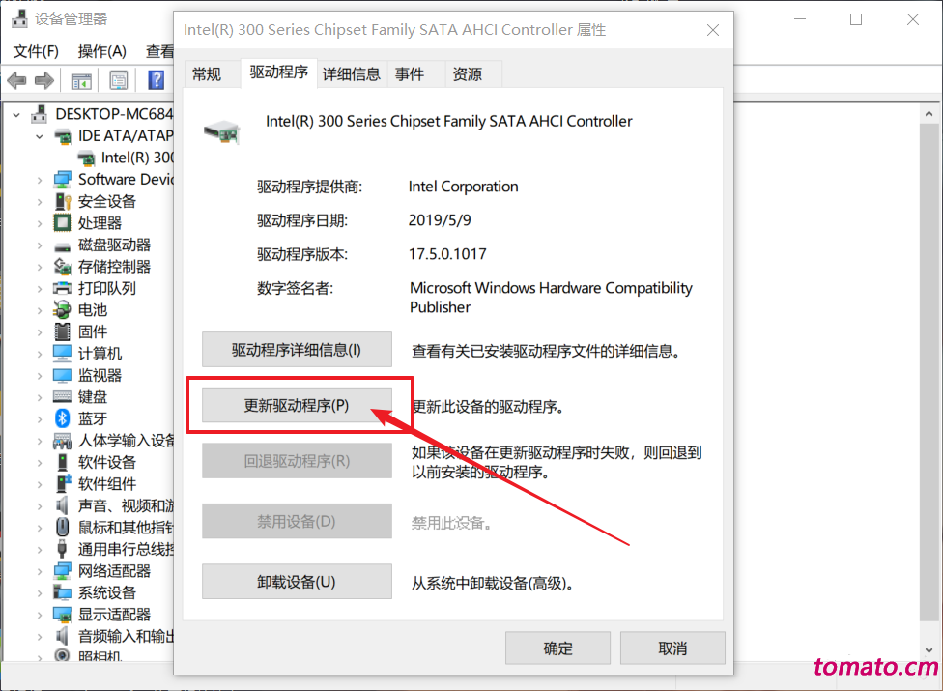Click the forward arrow toolbar icon

coord(44,80)
